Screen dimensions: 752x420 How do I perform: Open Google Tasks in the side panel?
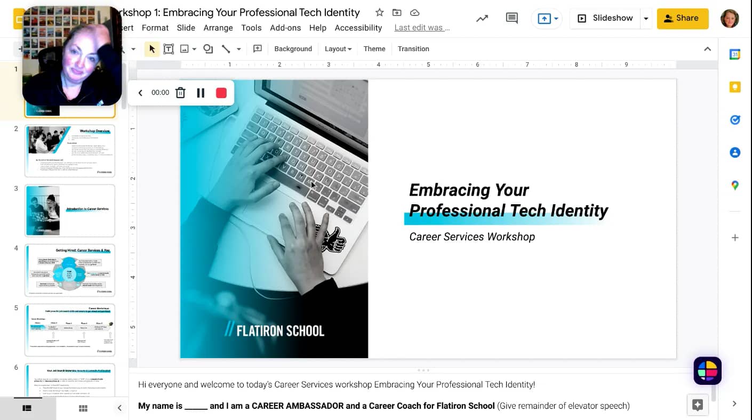(x=735, y=120)
